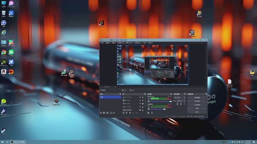Delete selected source with trash icon
This screenshot has height=144, width=257.
click(127, 113)
